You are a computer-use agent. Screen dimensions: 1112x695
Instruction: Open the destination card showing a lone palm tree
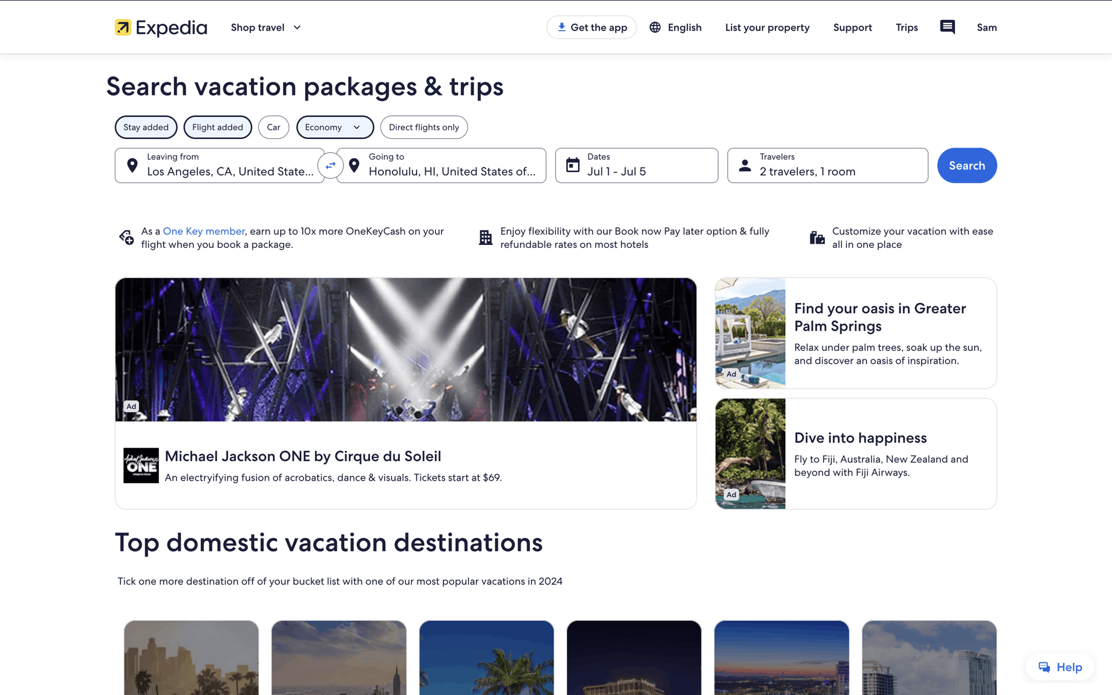487,657
